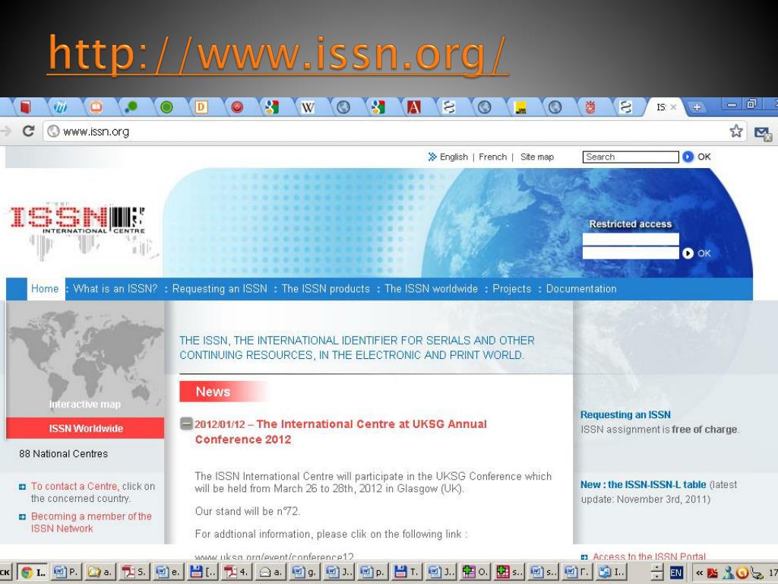The image size is (778, 584).
Task: Open the To contact a Centre link
Action: click(74, 486)
